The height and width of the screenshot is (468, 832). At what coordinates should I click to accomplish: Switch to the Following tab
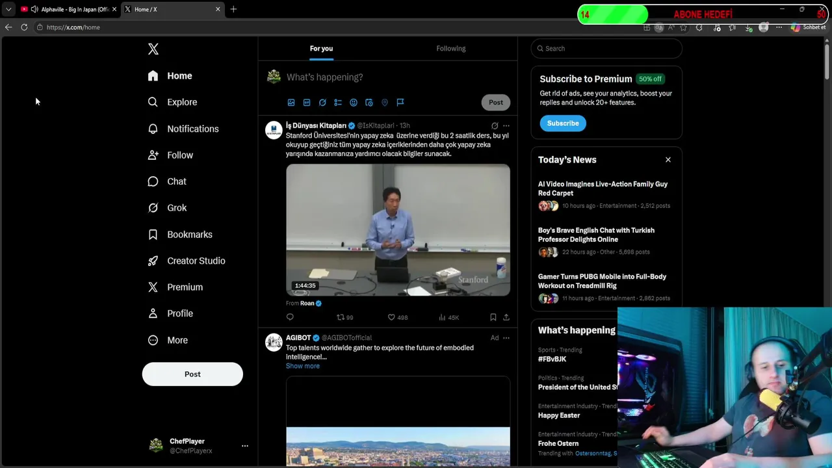pos(451,48)
